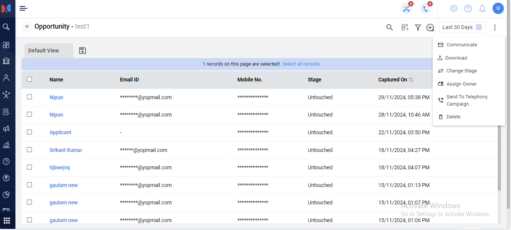Screen dimensions: 511x230
Task: Open the Last 30 Days date range picker
Action: pos(462,27)
